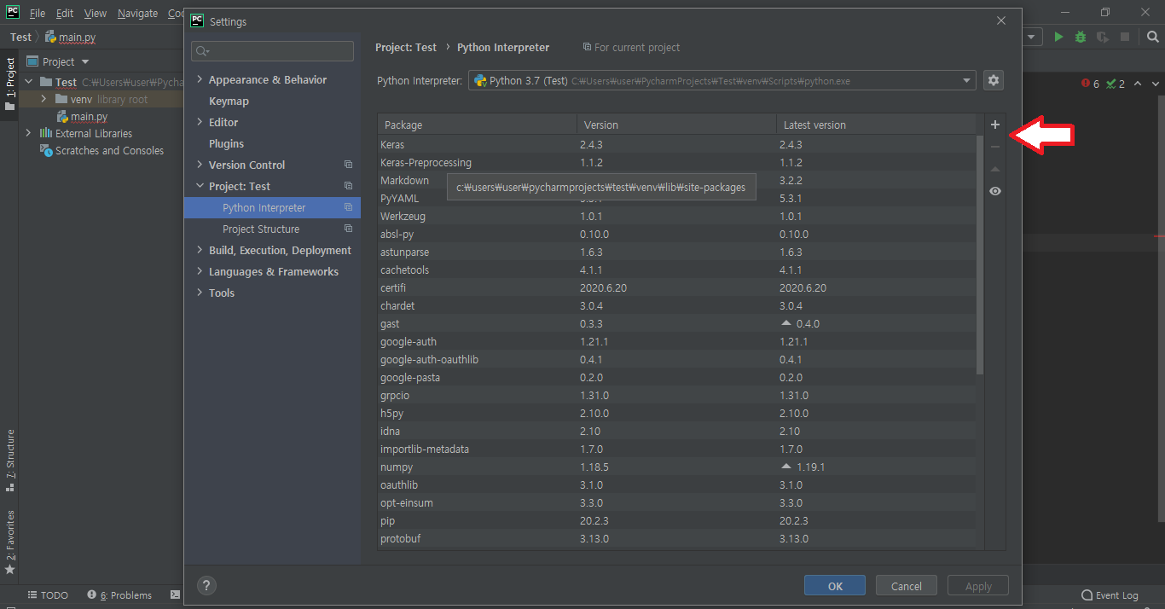The image size is (1165, 609).
Task: Open the Event Log in the status bar
Action: (1110, 595)
